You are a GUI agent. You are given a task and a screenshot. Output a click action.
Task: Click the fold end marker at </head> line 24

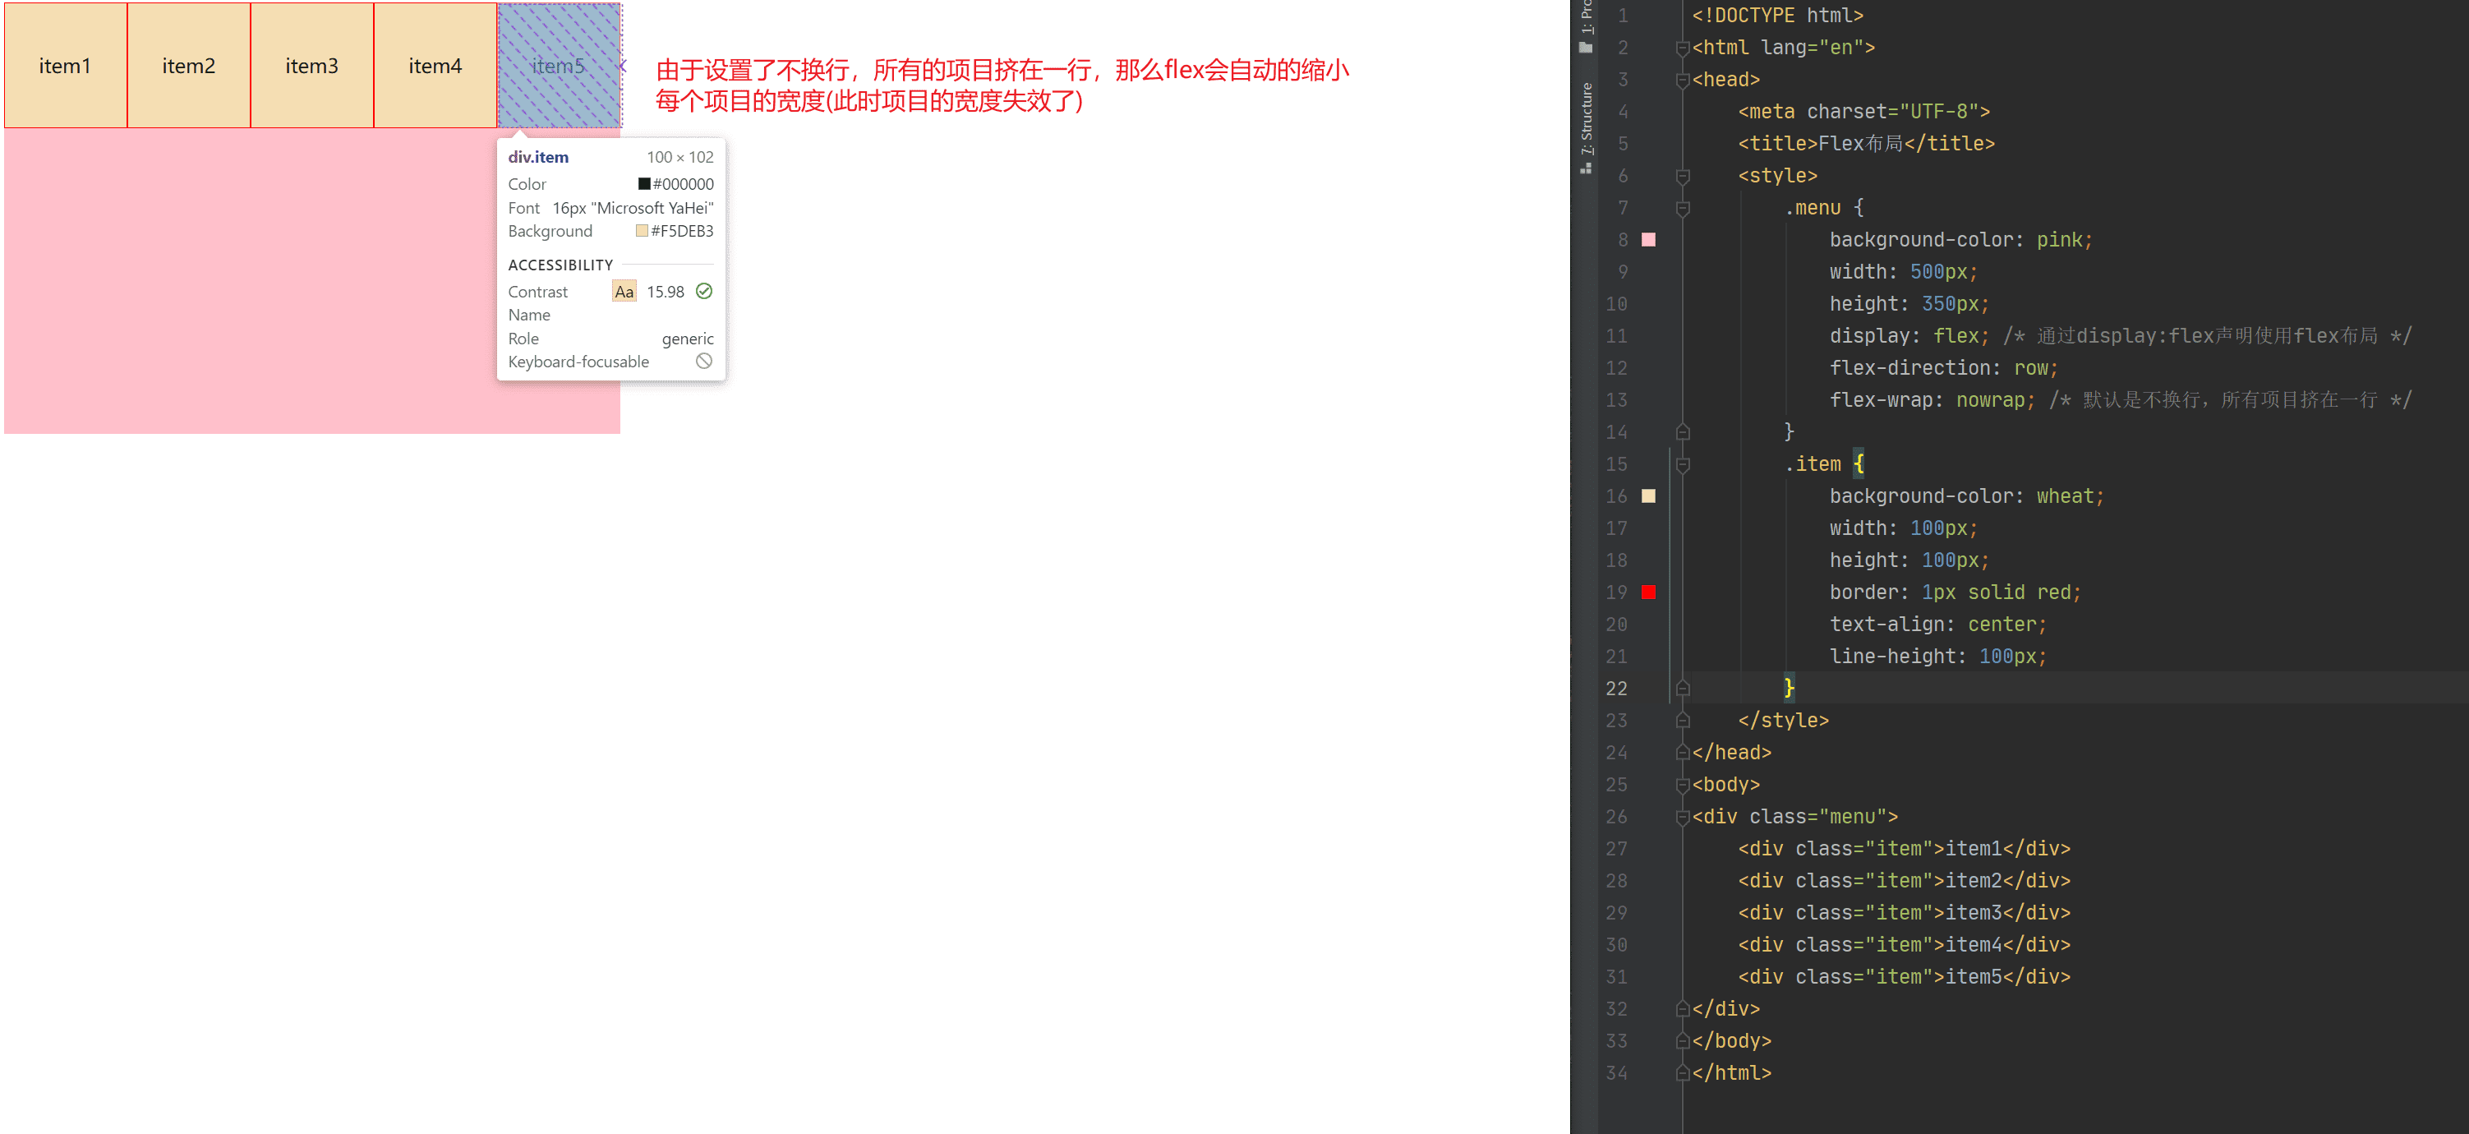click(x=1682, y=753)
